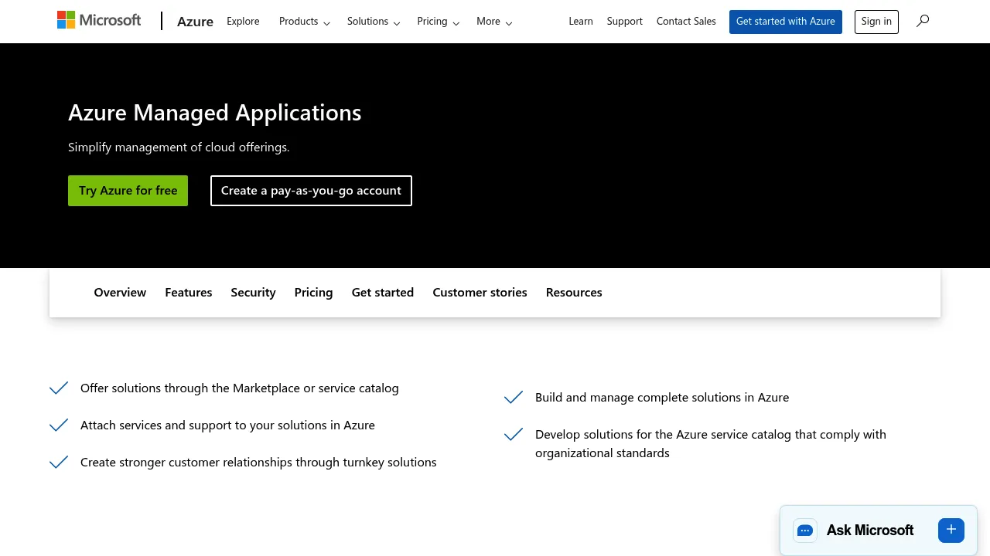
Task: Go to the Get started tab
Action: (383, 293)
